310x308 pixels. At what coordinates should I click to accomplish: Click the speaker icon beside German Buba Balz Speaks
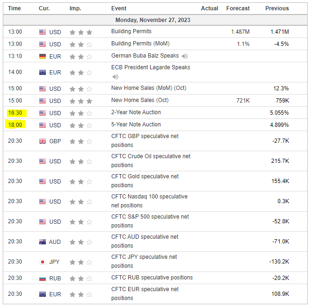pyautogui.click(x=185, y=56)
